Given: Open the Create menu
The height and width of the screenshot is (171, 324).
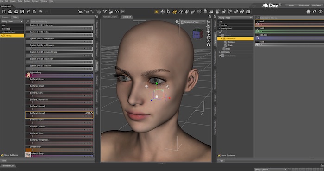Looking at the screenshot, I should (13, 1).
